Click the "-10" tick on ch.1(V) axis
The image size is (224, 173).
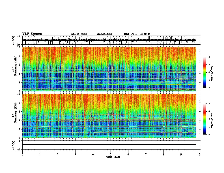(18, 44)
